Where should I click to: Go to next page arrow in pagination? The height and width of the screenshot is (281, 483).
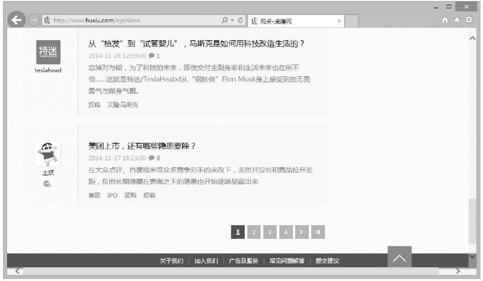(x=302, y=232)
